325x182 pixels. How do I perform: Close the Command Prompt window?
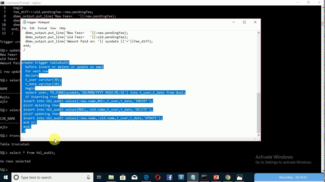tap(319, 3)
